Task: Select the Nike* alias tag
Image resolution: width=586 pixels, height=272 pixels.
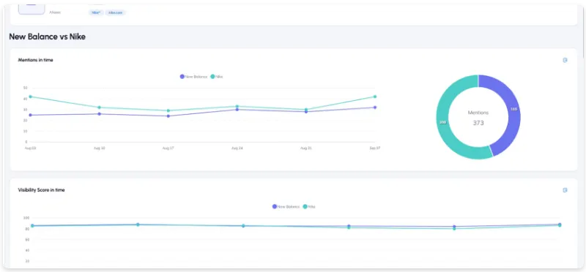Action: 96,12
